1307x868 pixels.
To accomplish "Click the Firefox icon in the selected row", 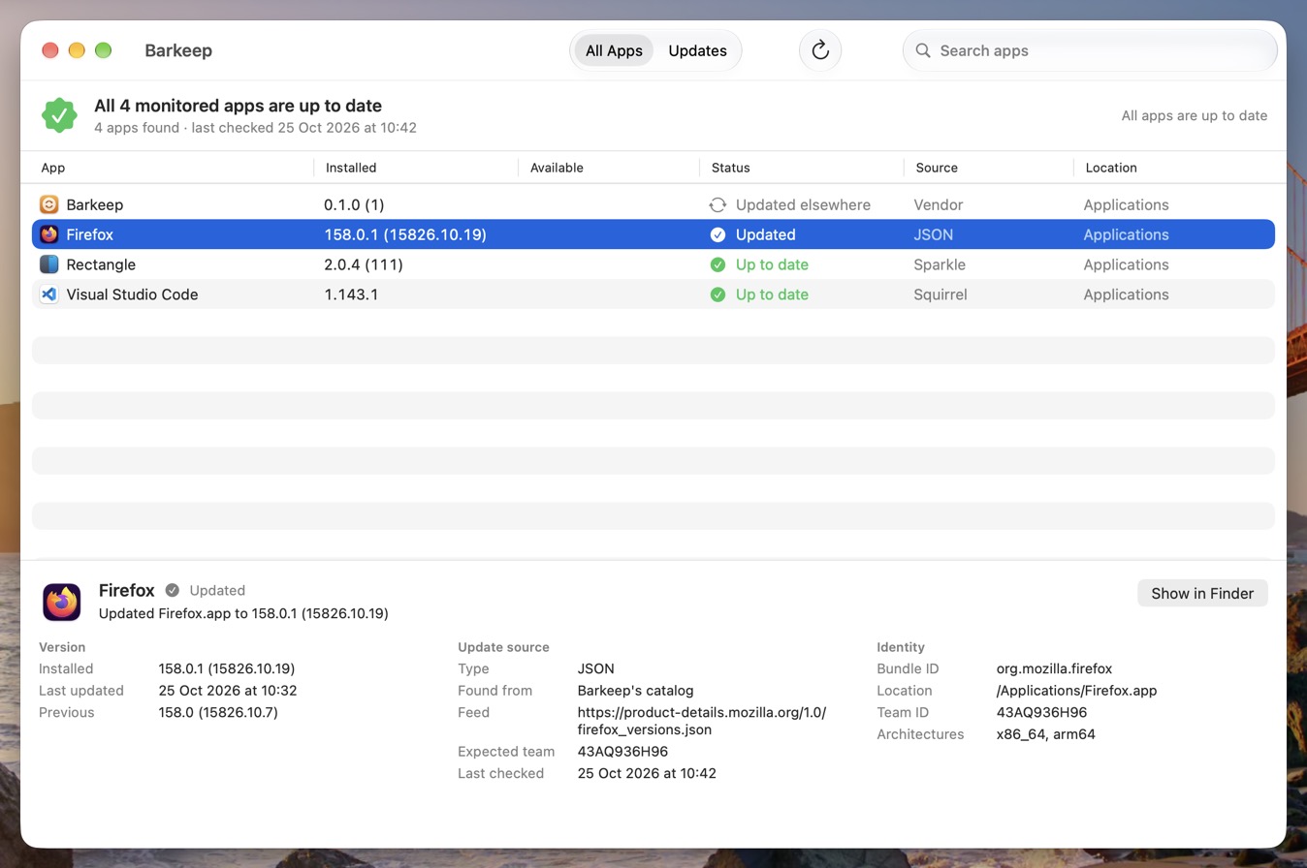I will pos(49,234).
